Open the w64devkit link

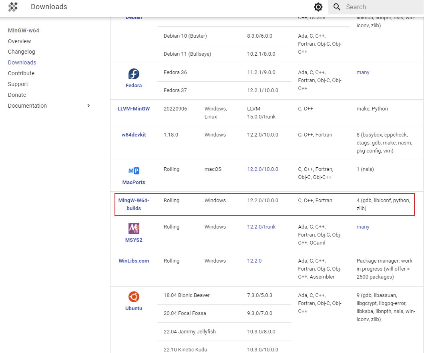tap(134, 134)
